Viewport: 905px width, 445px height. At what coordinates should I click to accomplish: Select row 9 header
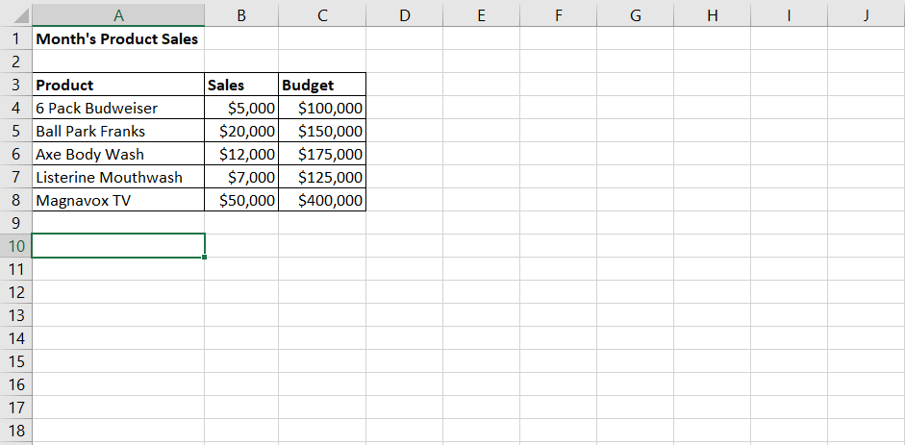point(16,223)
